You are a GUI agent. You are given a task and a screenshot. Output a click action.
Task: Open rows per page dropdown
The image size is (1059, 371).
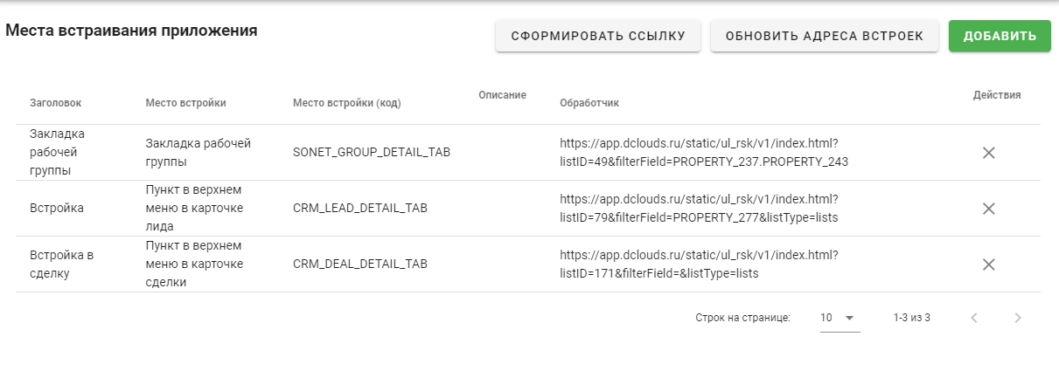click(839, 318)
